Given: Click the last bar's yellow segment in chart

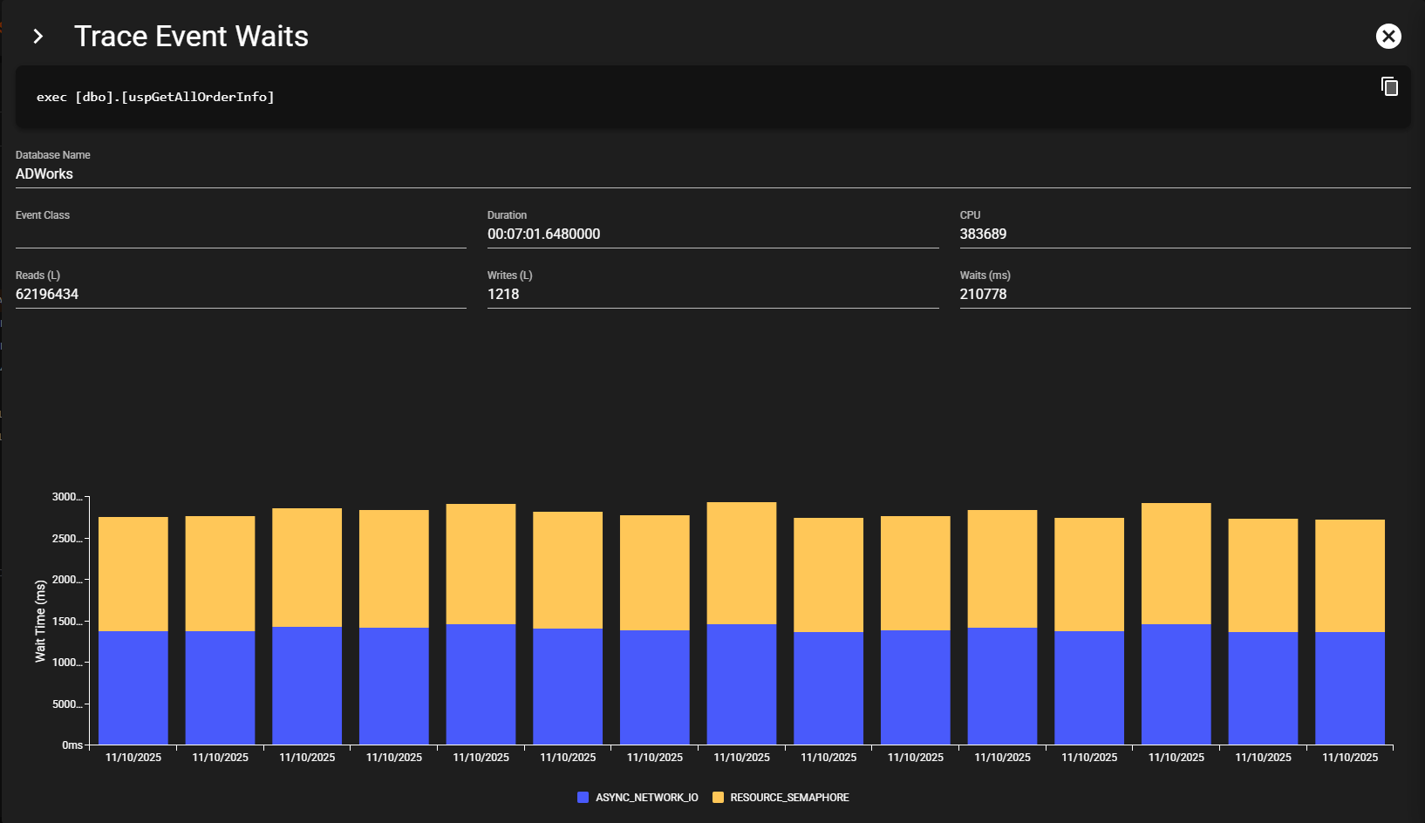Looking at the screenshot, I should [x=1349, y=575].
